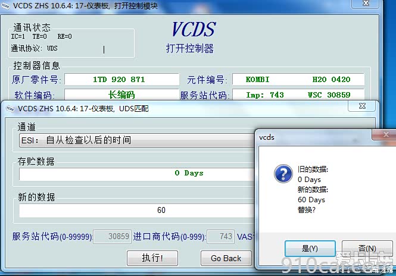Click the component field KOMBI H20 0420
Image resolution: width=396 pixels, height=276 pixels.
pyautogui.click(x=298, y=80)
